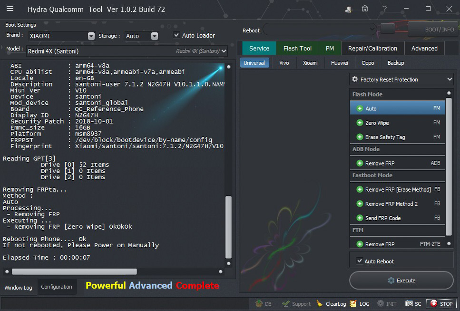The width and height of the screenshot is (460, 311).
Task: Click the ClearLog broom icon
Action: [320, 303]
